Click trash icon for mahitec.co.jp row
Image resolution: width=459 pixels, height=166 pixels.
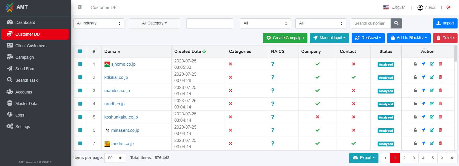tap(440, 90)
